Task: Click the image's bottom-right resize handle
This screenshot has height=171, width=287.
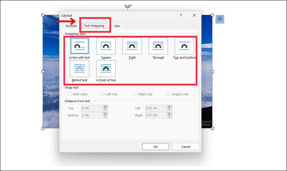Action: click(x=212, y=128)
